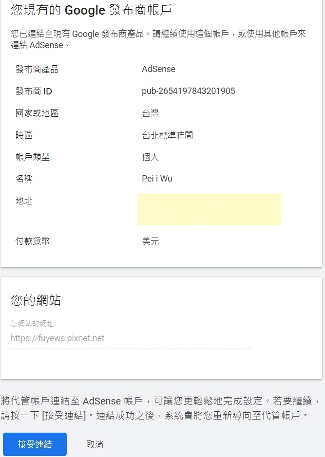The width and height of the screenshot is (325, 457).
Task: Click the 您現有的 Google 發布商帳戶 heading
Action: pyautogui.click(x=91, y=10)
